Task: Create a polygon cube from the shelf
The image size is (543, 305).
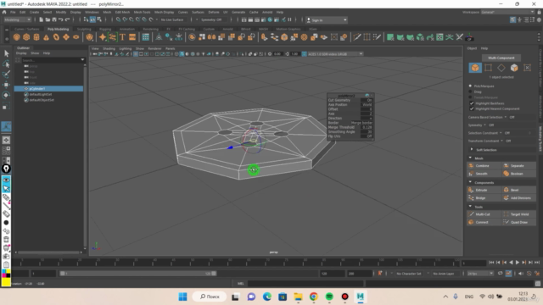Action: click(x=26, y=37)
